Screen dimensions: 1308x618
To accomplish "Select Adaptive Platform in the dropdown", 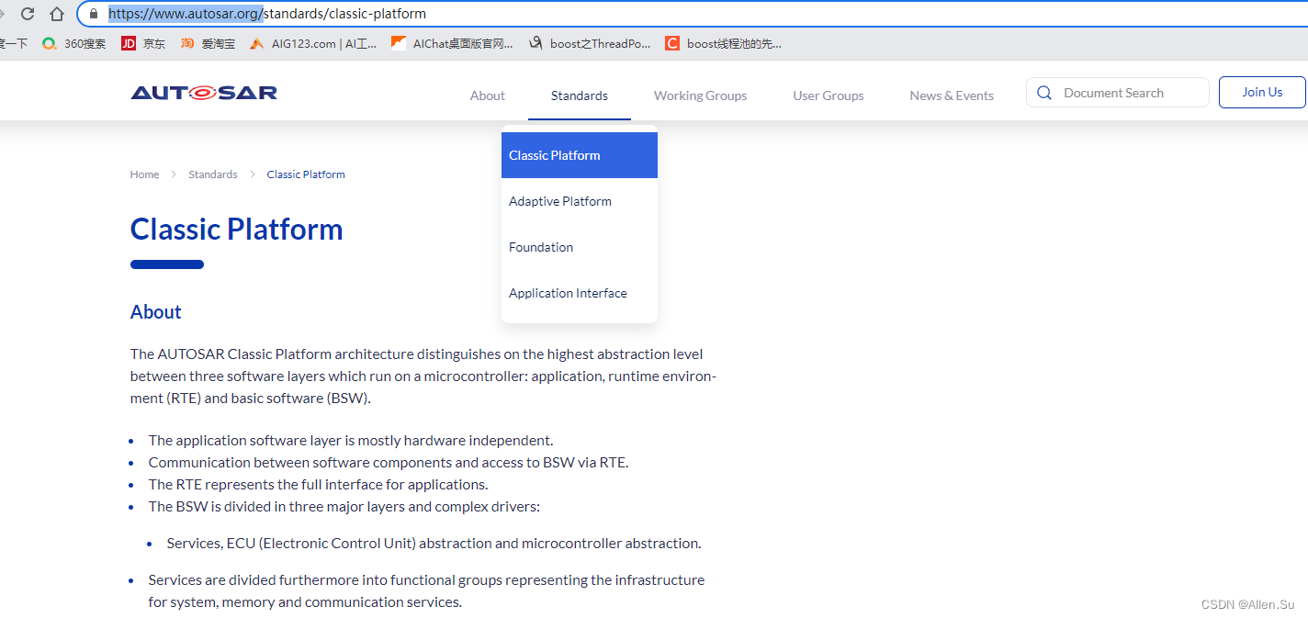I will [580, 201].
